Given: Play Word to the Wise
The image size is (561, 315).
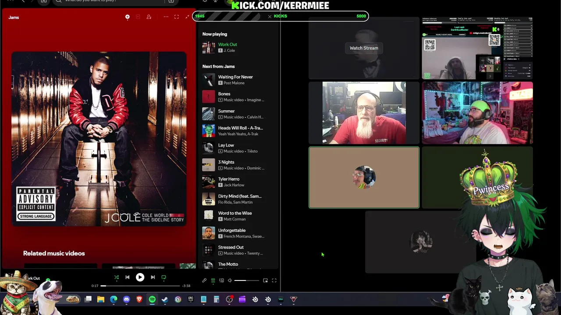Looking at the screenshot, I should click(x=235, y=213).
